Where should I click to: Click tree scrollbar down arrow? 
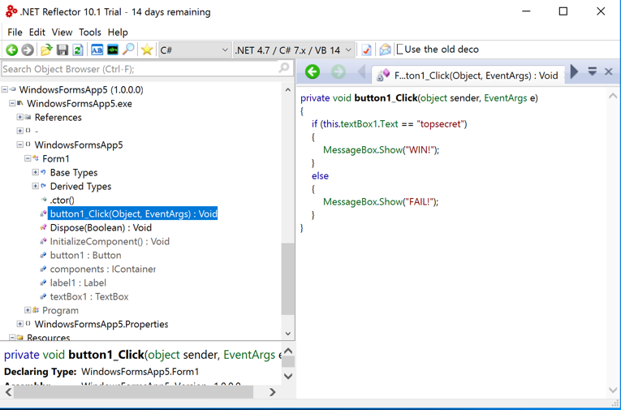(288, 334)
